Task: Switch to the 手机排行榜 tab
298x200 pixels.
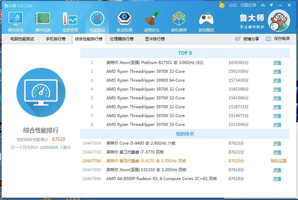Action: click(x=55, y=39)
